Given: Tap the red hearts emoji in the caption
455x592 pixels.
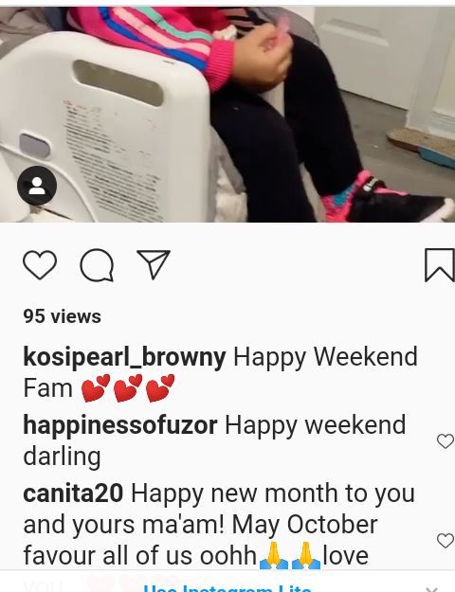Looking at the screenshot, I should coord(128,388).
